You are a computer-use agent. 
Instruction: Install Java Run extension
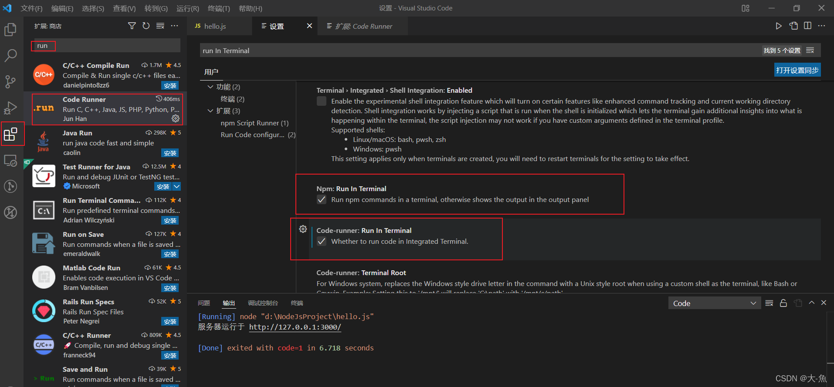170,153
